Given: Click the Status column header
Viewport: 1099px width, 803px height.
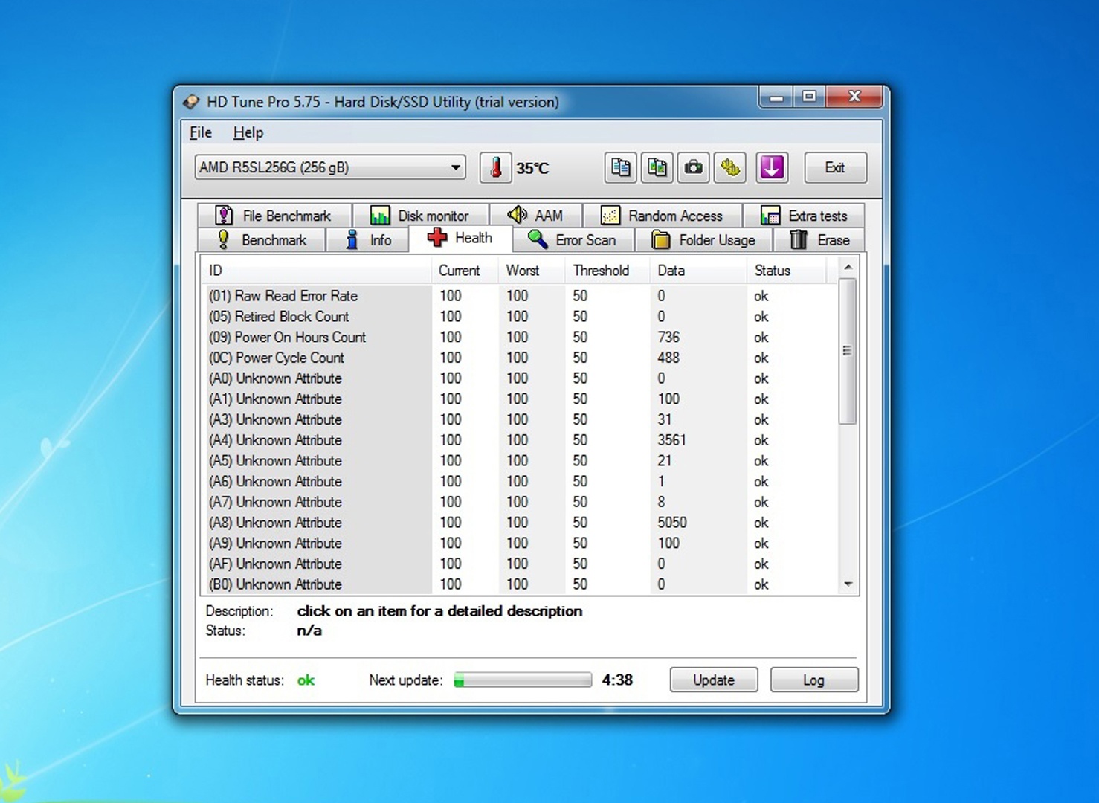Looking at the screenshot, I should [x=787, y=271].
